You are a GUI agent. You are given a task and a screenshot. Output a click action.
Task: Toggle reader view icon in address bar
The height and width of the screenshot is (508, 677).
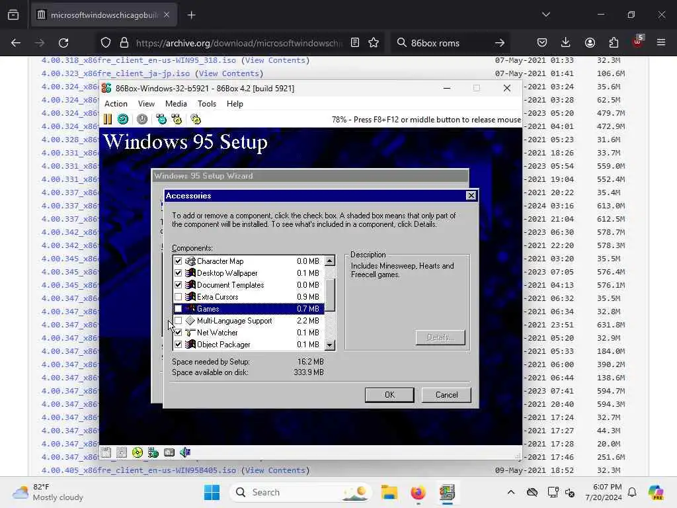click(355, 42)
